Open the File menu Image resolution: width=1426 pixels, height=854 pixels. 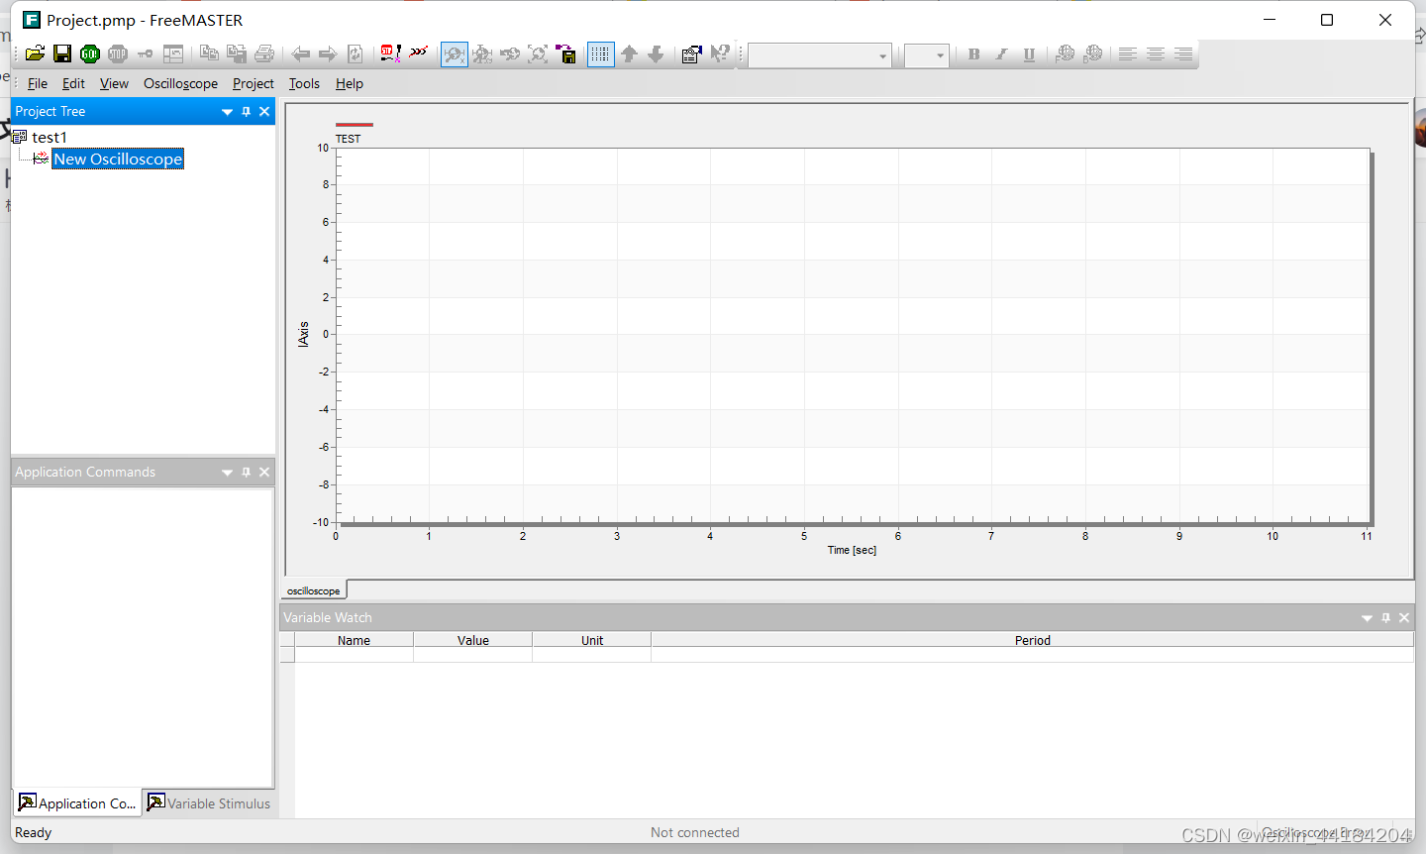click(x=38, y=84)
